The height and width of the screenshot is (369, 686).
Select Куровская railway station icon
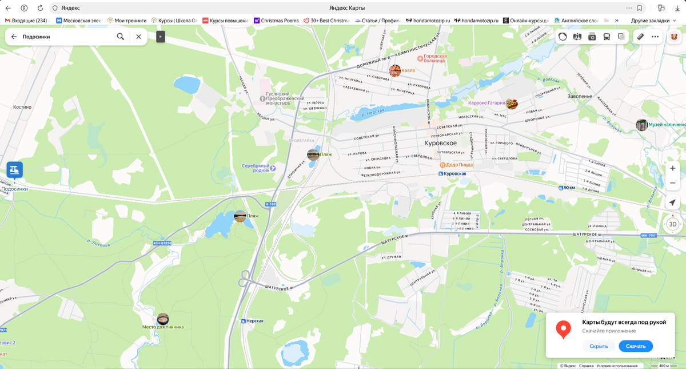point(441,173)
